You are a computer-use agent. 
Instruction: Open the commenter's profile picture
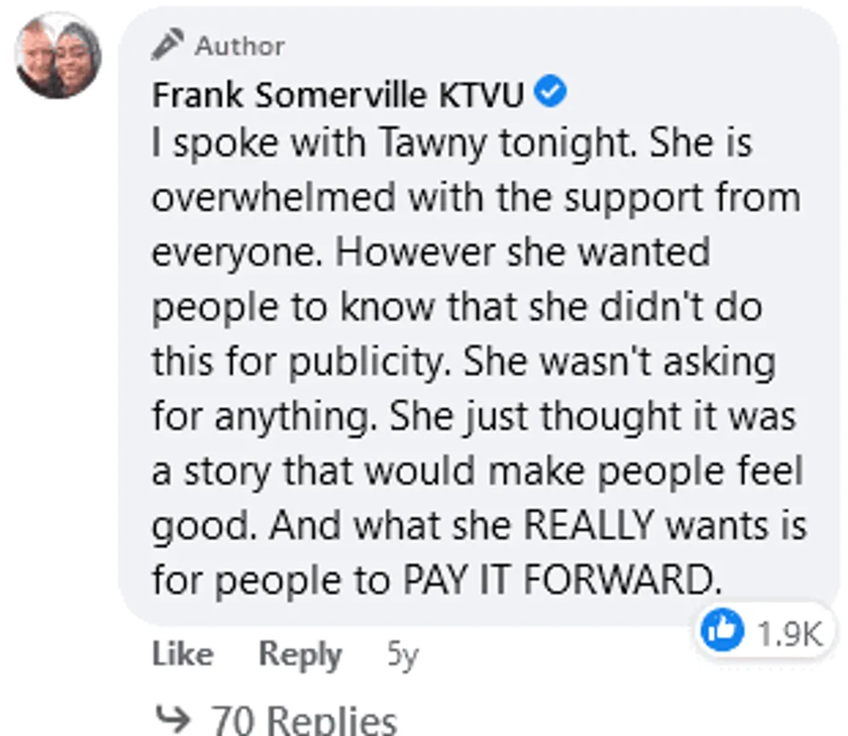click(x=58, y=56)
